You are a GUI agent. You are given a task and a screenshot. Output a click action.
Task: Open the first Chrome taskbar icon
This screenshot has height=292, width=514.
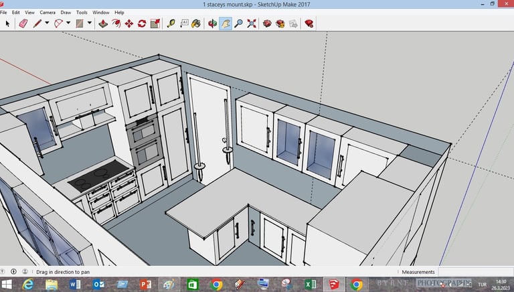tap(216, 284)
